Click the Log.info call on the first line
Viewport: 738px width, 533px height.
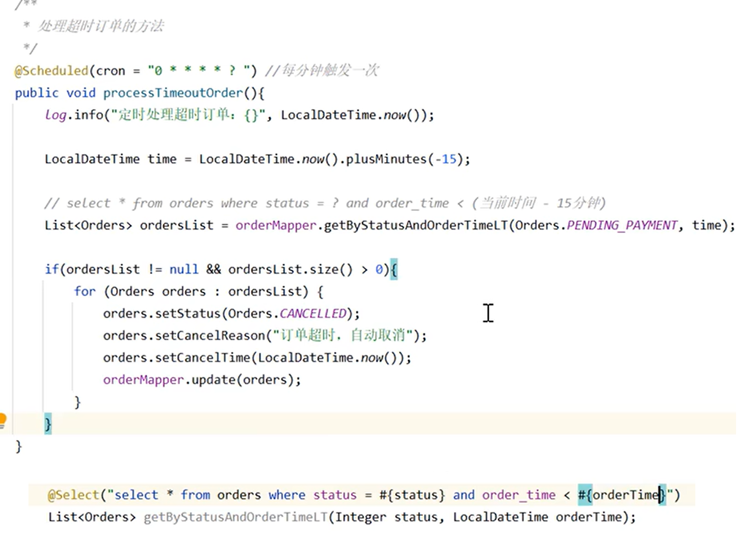[x=73, y=115]
